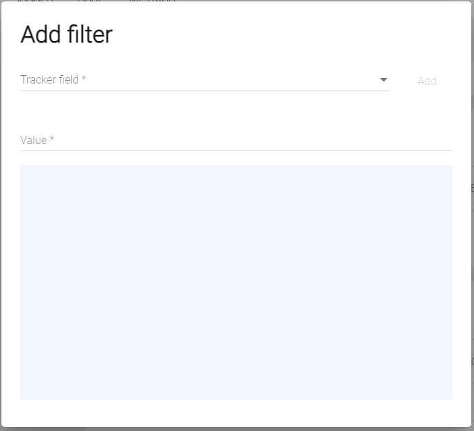
Task: Click the asterisk in the Value label
Action: click(52, 139)
